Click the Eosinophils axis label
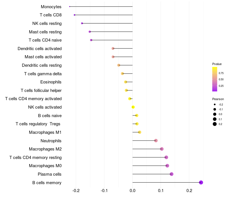The width and height of the screenshot is (227, 198). click(x=51, y=82)
